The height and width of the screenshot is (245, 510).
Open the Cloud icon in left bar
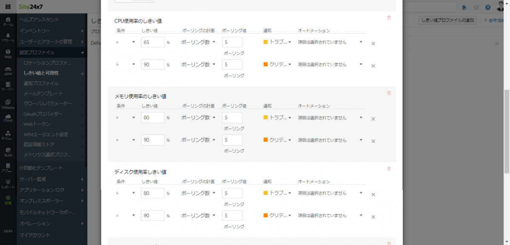(x=8, y=117)
